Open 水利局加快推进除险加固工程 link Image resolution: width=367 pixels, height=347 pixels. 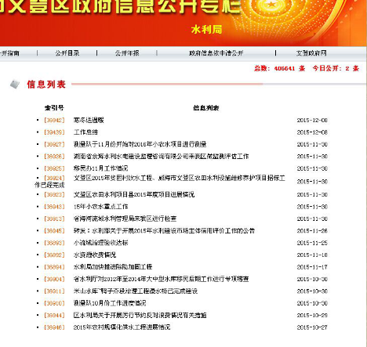pyautogui.click(x=113, y=267)
